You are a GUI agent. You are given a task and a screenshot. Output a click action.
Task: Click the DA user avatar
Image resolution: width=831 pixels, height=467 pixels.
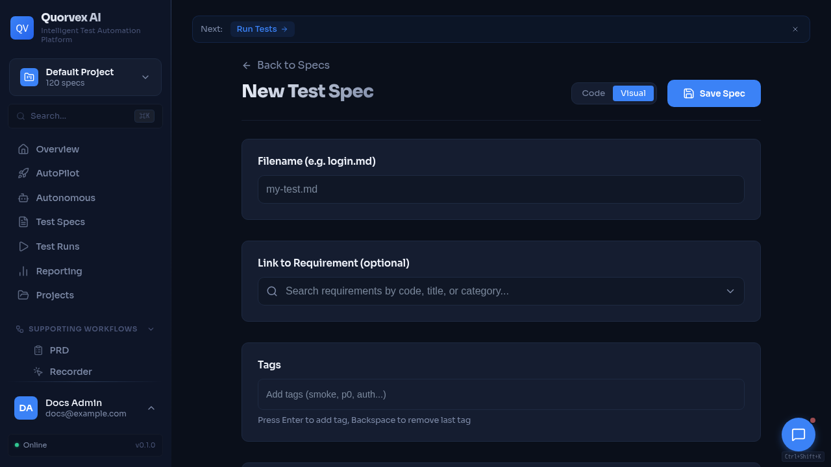[x=26, y=408]
